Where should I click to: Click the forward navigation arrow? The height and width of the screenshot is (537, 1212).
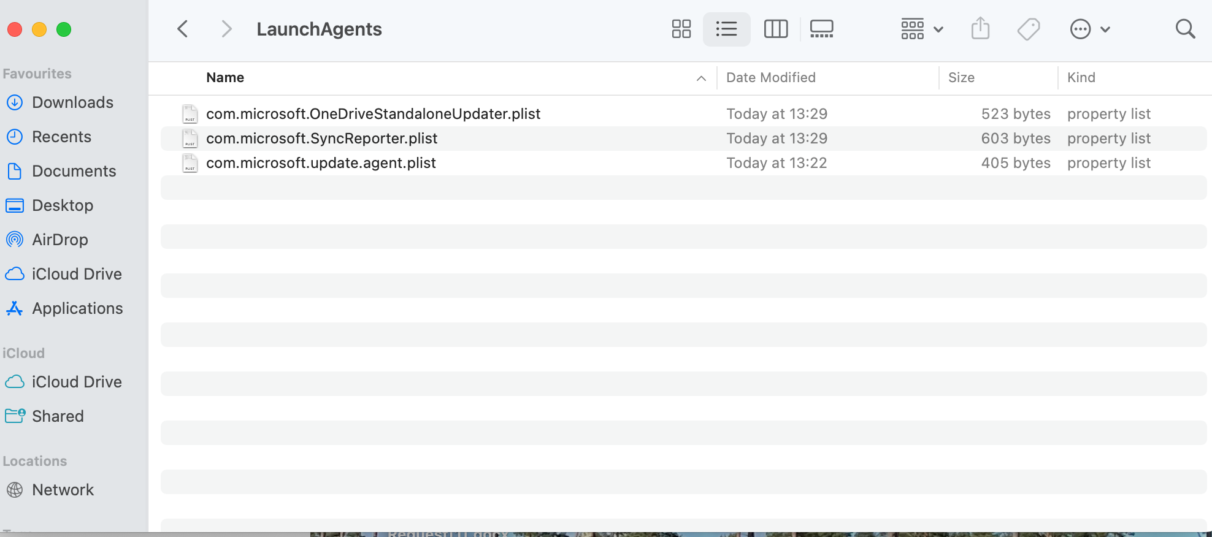[226, 28]
